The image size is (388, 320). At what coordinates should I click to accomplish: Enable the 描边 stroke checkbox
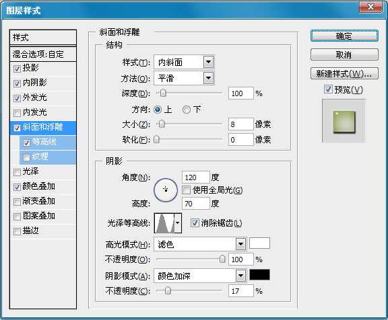pyautogui.click(x=17, y=231)
